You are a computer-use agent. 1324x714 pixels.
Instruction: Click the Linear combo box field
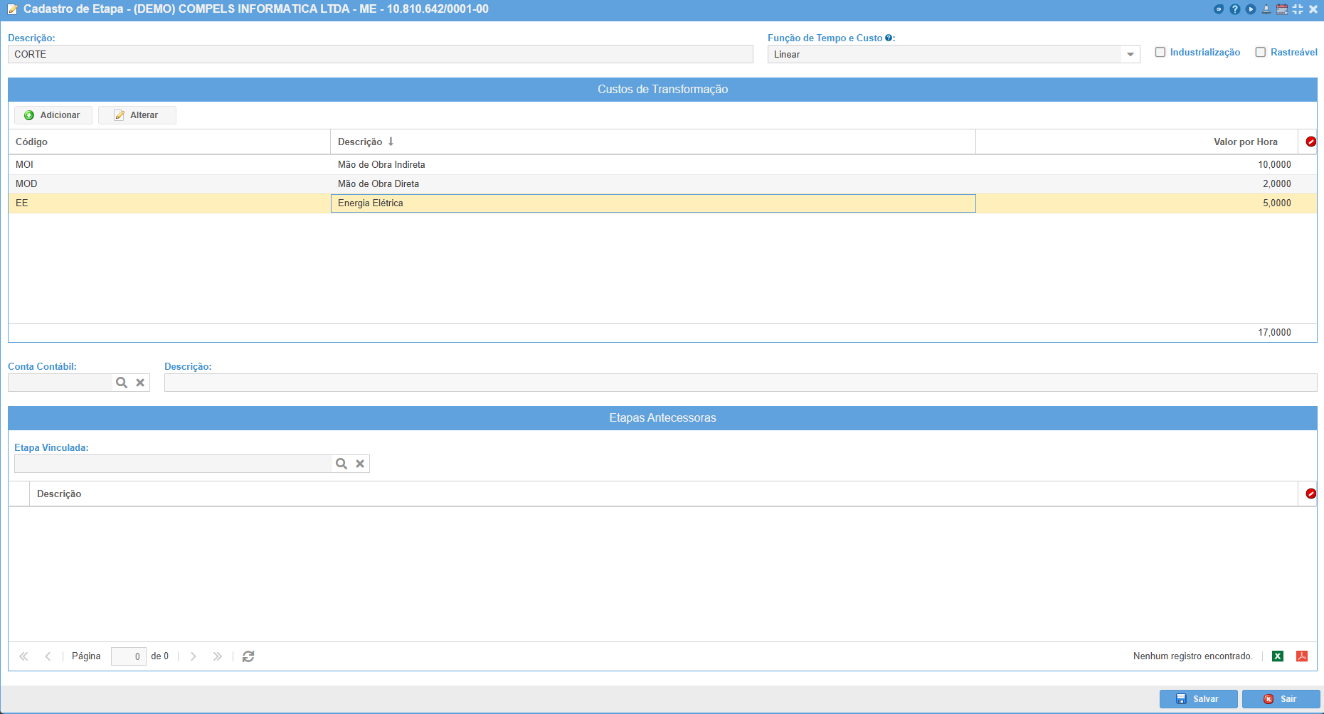tap(946, 54)
